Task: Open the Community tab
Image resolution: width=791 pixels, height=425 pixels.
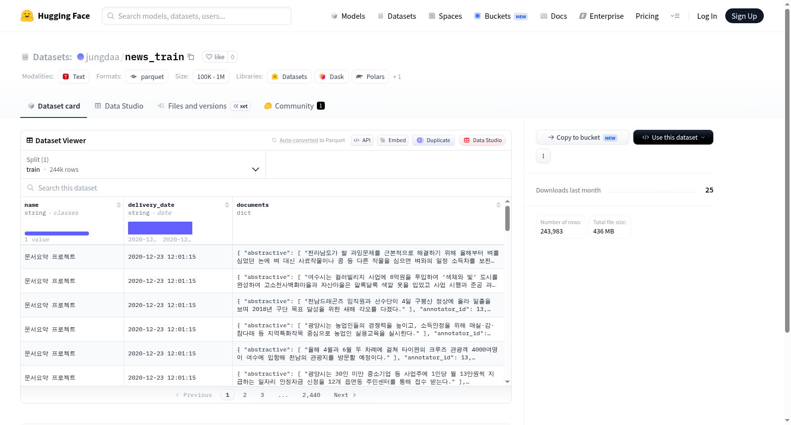Action: pos(294,106)
